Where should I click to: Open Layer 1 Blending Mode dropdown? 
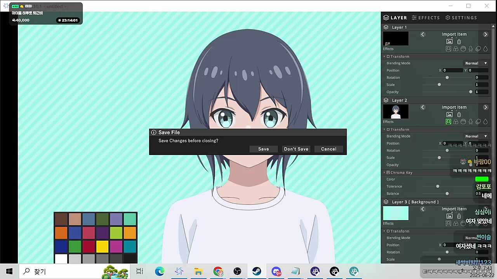(x=476, y=63)
